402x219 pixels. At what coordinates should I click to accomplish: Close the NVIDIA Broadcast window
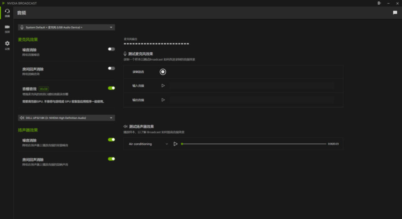397,3
